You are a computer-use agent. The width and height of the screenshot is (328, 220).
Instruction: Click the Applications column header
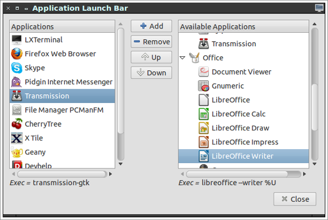[62, 26]
